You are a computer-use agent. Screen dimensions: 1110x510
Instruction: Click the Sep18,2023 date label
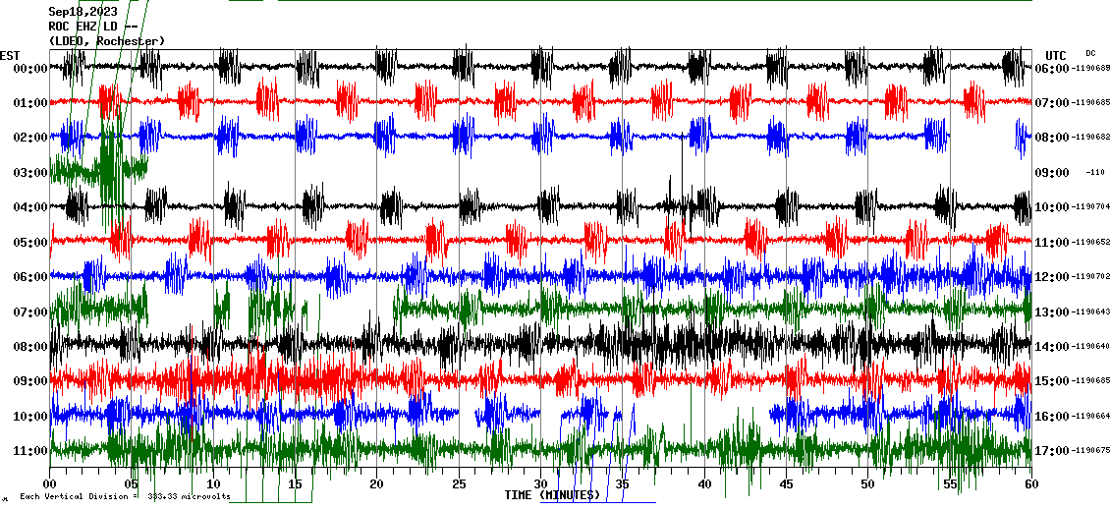83,12
